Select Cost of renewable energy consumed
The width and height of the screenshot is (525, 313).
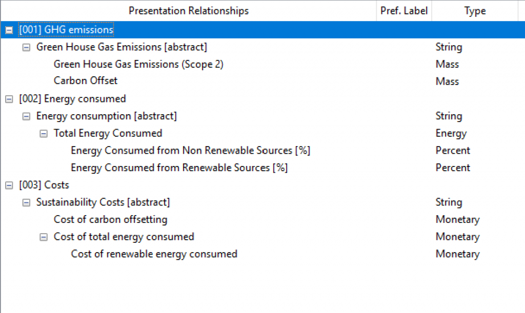tap(154, 254)
